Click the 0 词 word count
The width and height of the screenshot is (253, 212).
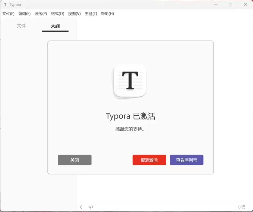[x=242, y=207]
